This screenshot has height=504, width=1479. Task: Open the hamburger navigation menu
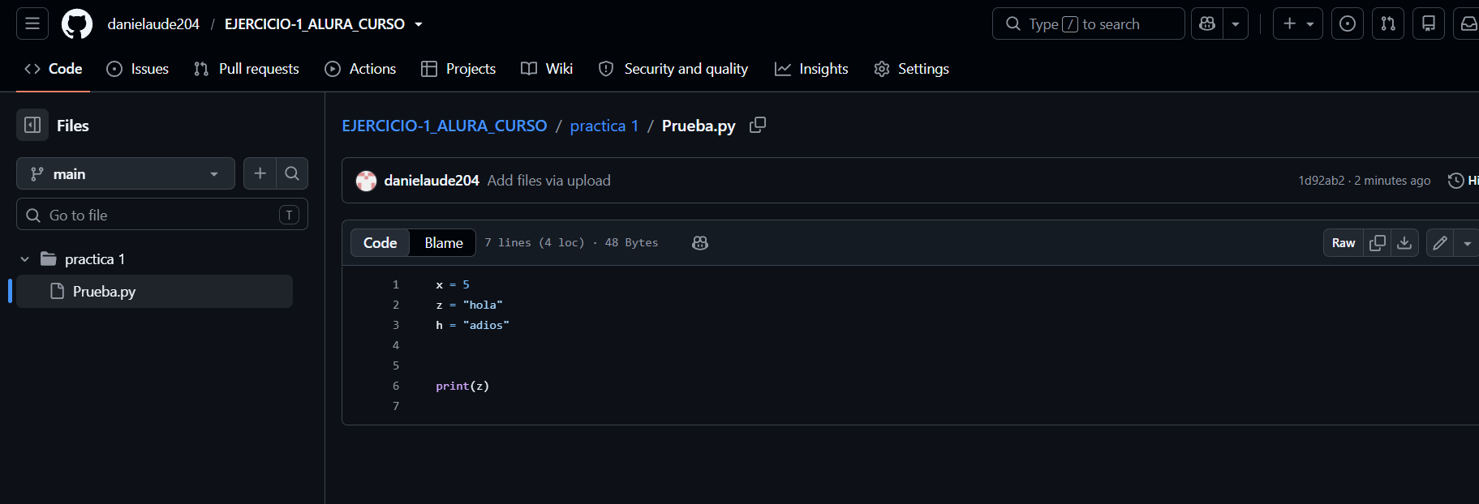[x=32, y=23]
